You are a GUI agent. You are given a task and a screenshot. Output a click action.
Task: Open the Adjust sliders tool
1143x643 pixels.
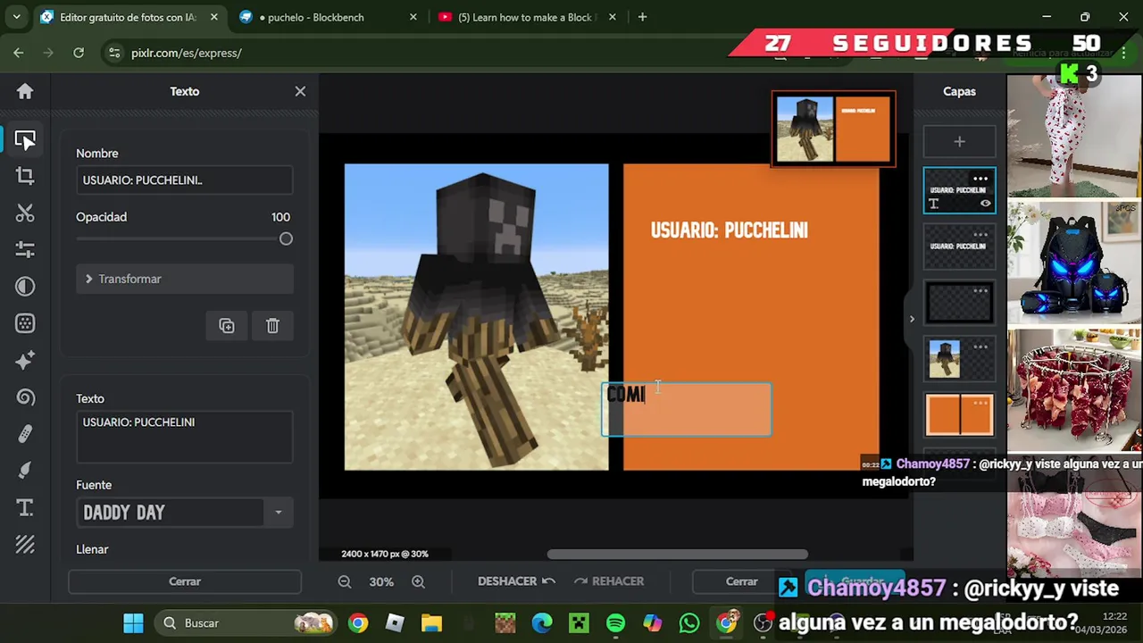pos(25,250)
